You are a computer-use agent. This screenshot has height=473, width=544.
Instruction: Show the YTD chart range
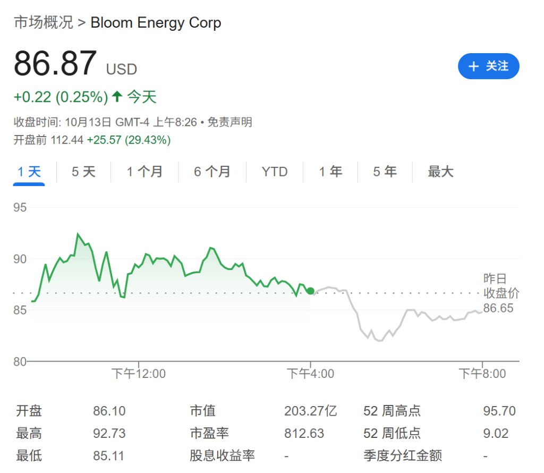275,172
